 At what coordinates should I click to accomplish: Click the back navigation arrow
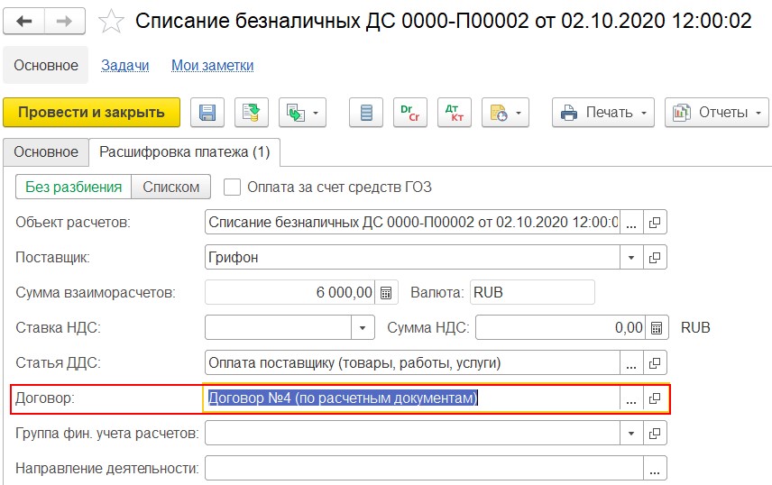[24, 20]
